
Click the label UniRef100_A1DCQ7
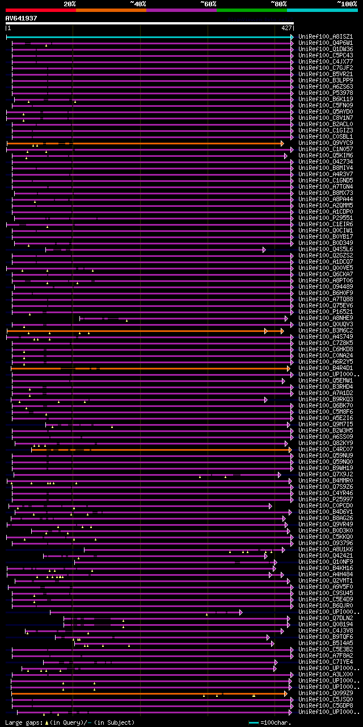[326, 262]
